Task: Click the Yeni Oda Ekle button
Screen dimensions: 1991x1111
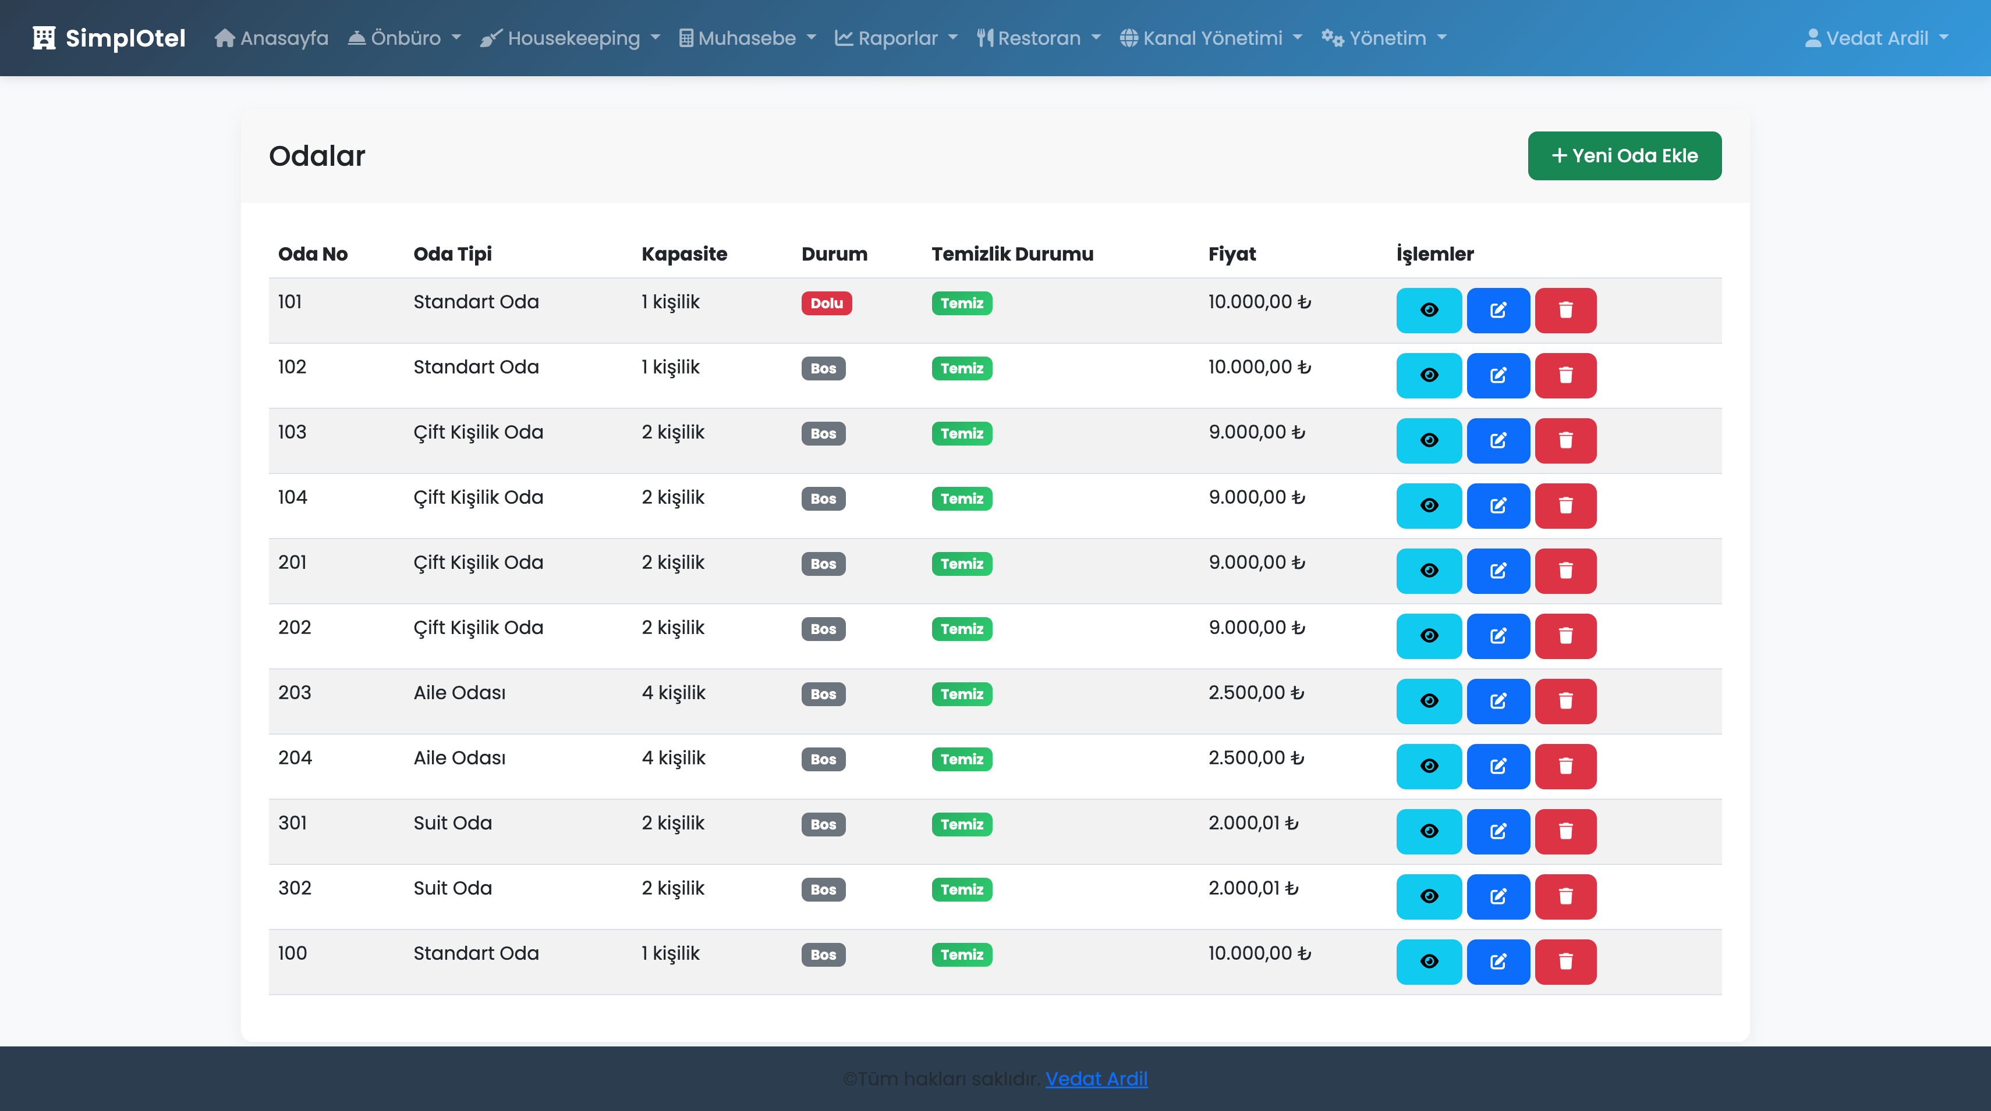Action: pos(1624,156)
